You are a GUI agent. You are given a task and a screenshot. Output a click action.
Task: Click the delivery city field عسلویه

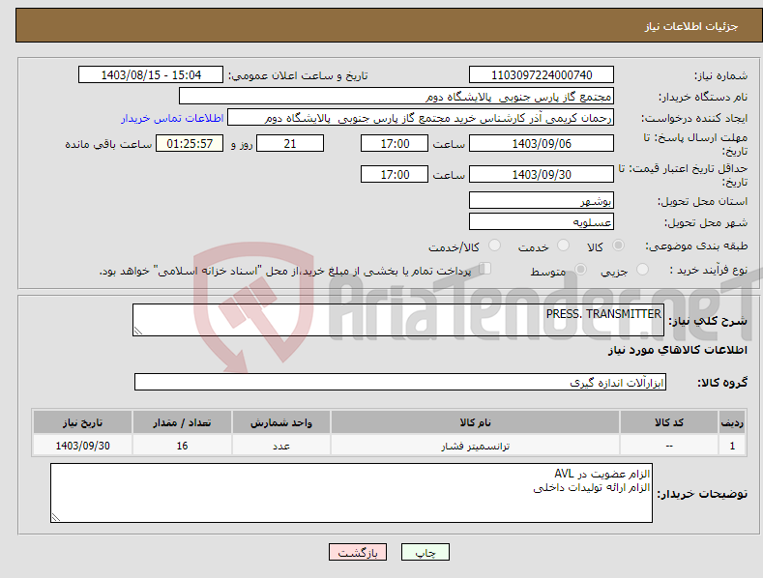(x=542, y=222)
